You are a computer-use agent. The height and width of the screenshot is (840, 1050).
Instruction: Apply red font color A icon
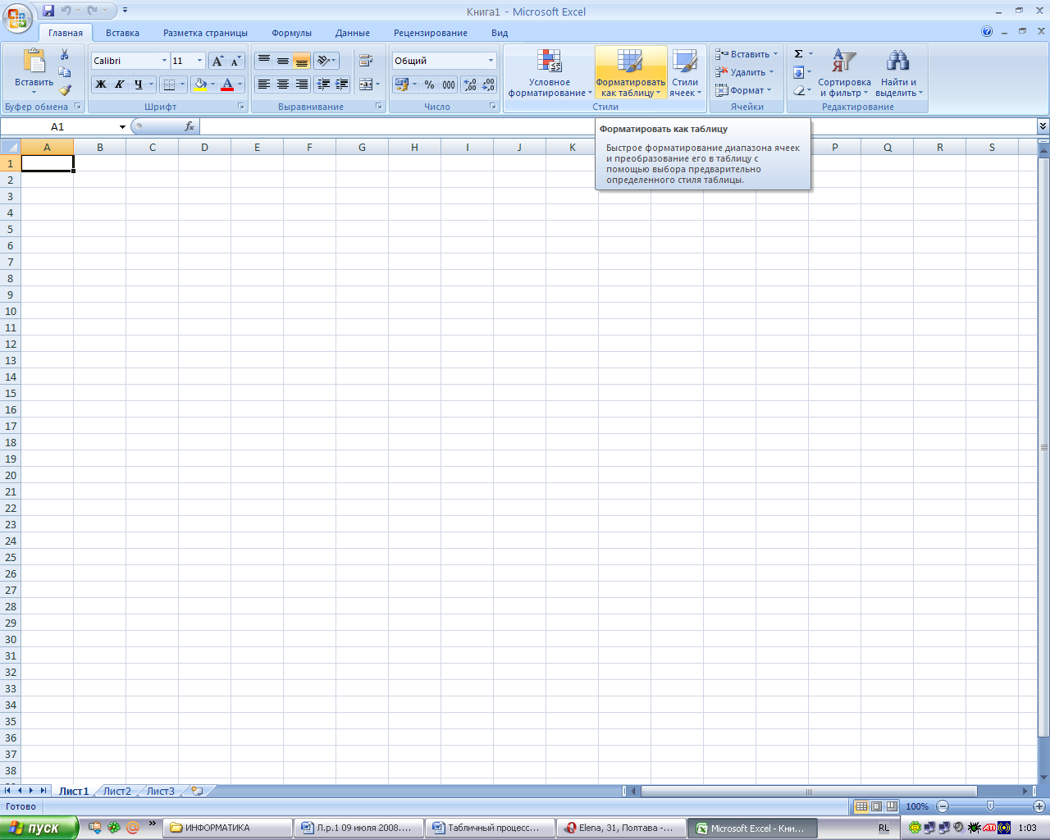pyautogui.click(x=227, y=84)
